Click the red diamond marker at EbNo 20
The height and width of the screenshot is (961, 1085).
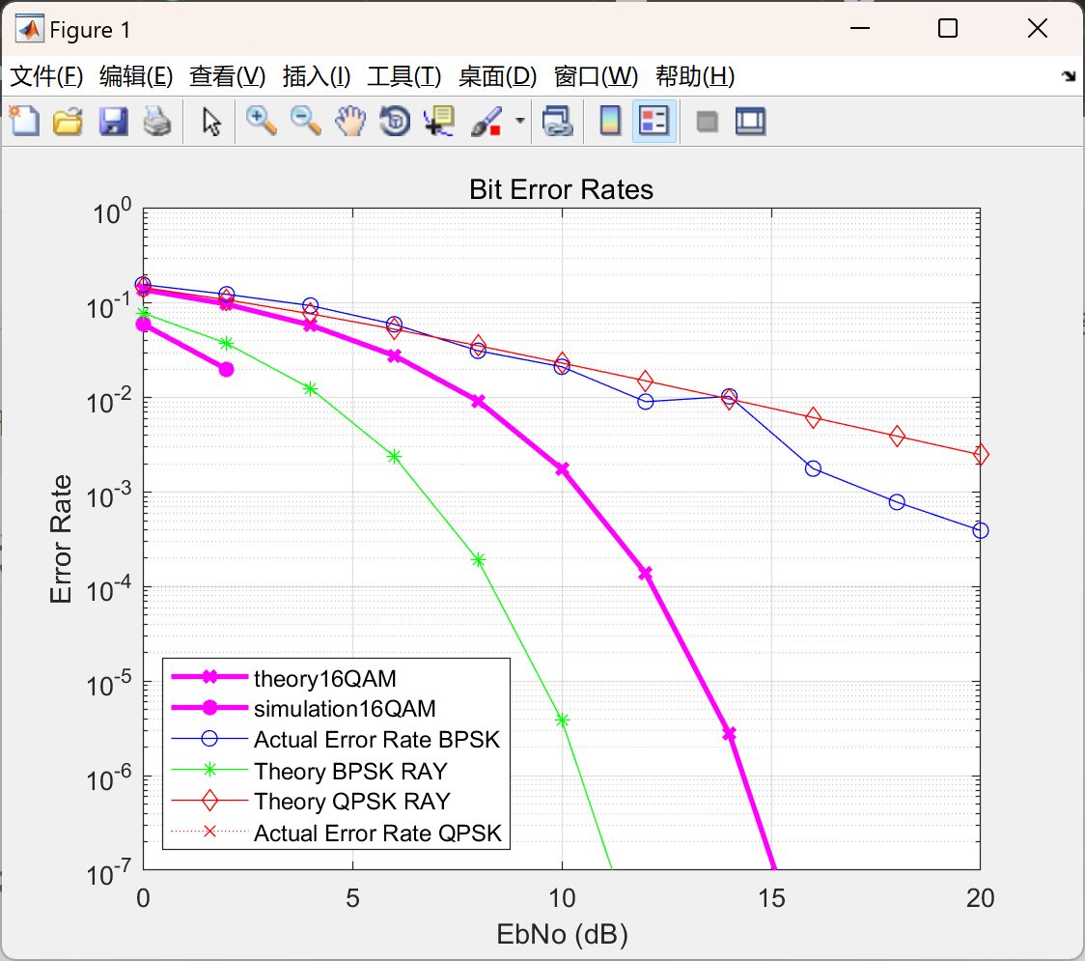(981, 455)
